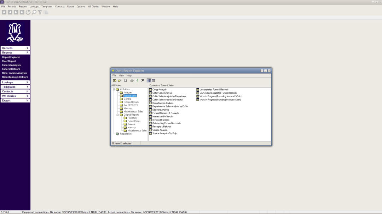Collapse the Original Reports tree folder
This screenshot has width=382, height=214.
[118, 115]
